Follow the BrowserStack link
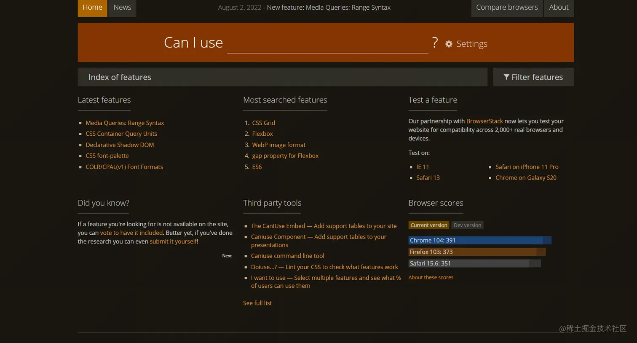637x343 pixels. [x=484, y=121]
